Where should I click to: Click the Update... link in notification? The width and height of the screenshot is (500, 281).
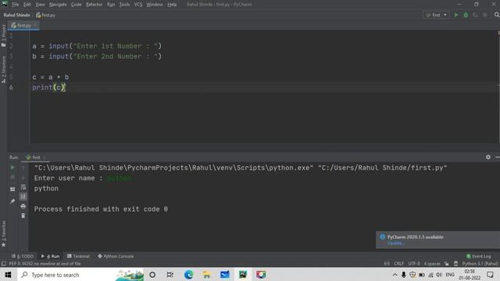(396, 243)
